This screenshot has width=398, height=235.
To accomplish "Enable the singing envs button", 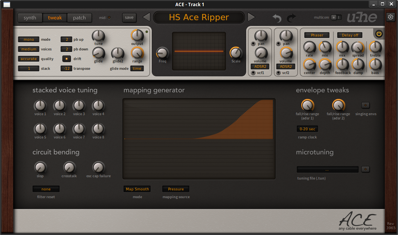I will click(365, 105).
